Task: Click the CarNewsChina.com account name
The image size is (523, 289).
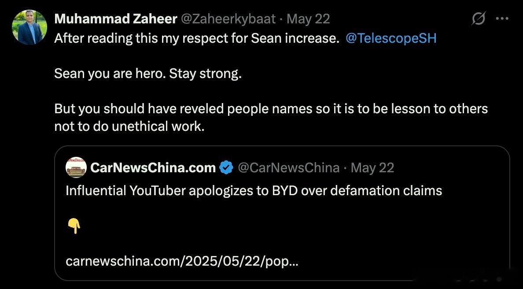Action: (153, 167)
